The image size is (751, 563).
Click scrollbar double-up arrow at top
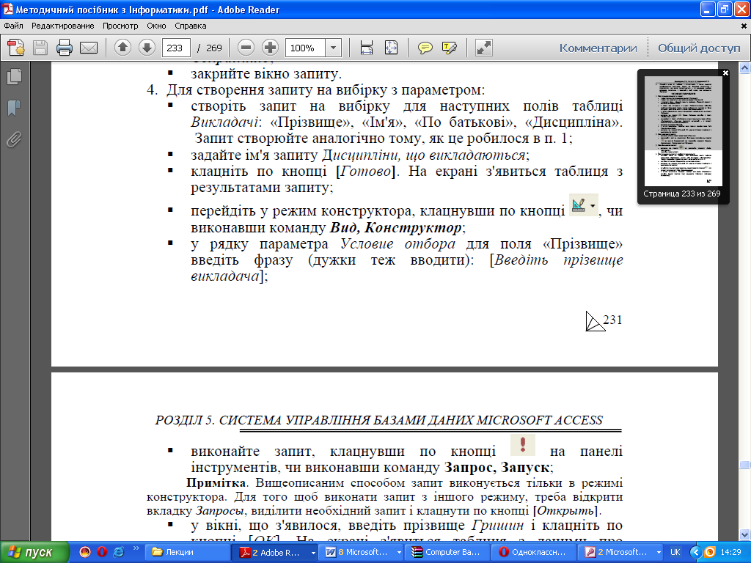click(744, 68)
